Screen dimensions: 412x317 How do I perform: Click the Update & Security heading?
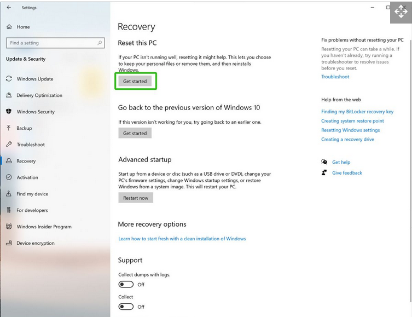point(26,59)
